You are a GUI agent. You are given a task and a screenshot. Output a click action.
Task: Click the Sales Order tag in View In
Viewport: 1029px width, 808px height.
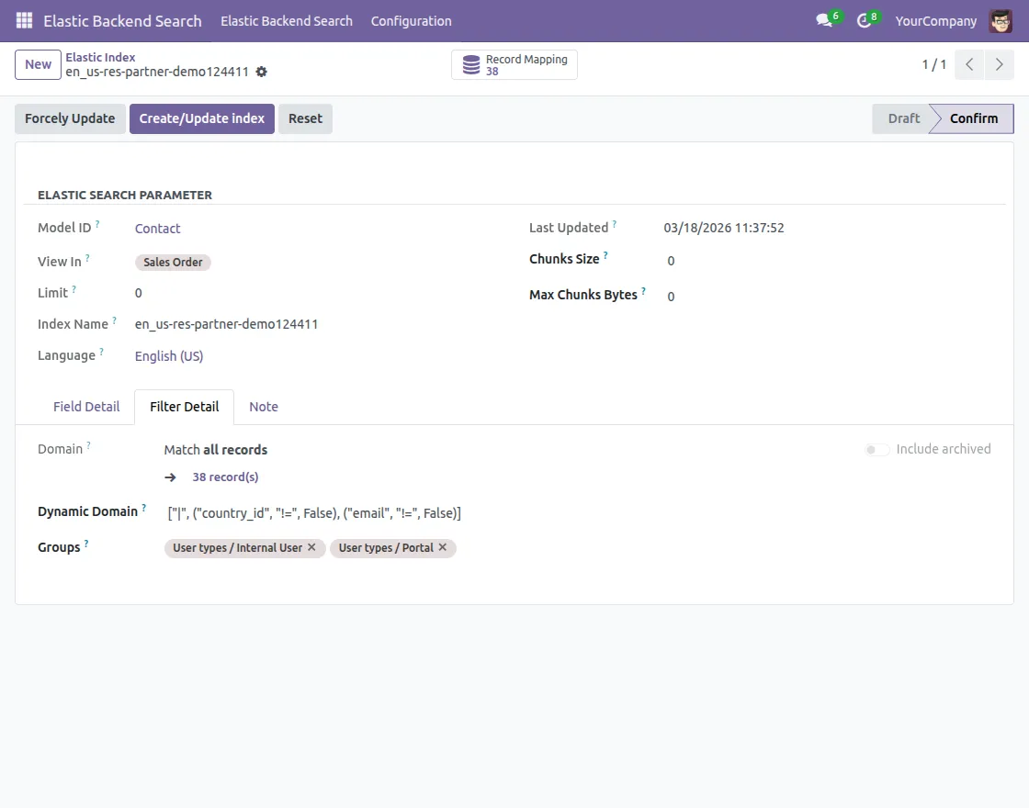(x=173, y=263)
